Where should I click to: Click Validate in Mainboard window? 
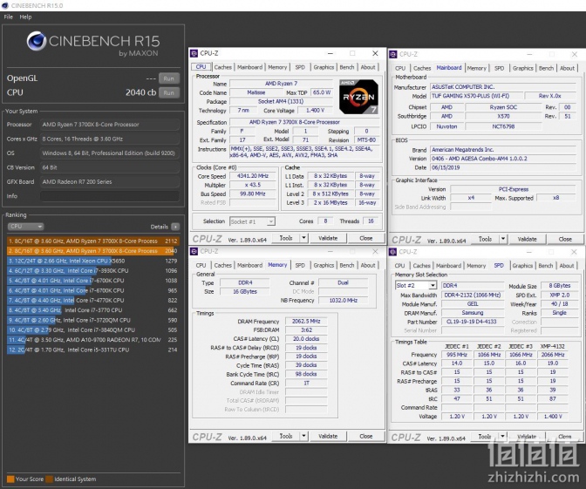527,239
